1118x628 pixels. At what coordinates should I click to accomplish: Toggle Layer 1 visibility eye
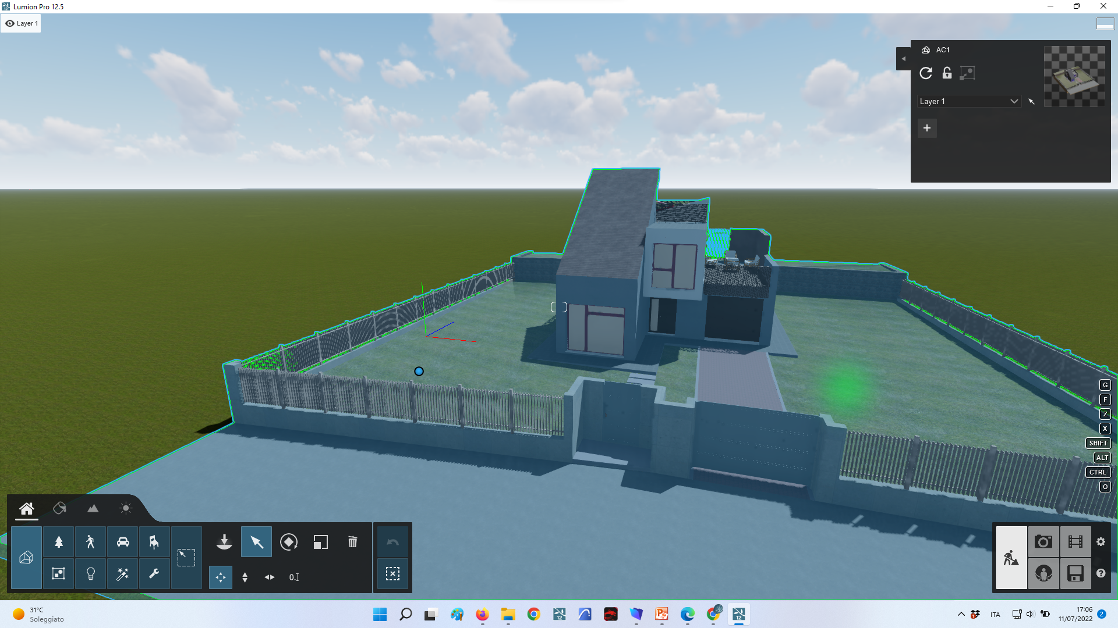10,23
